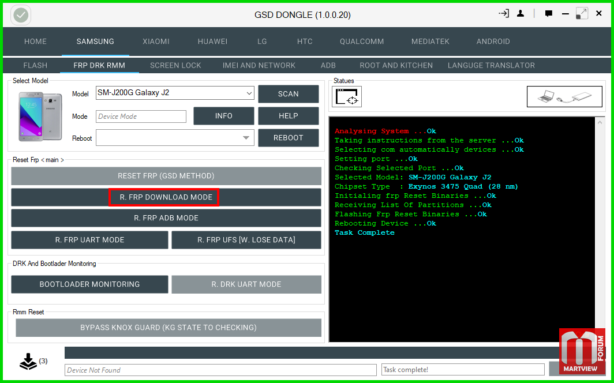
Task: Click BYPASS KNOX GUARD button
Action: [x=169, y=328]
